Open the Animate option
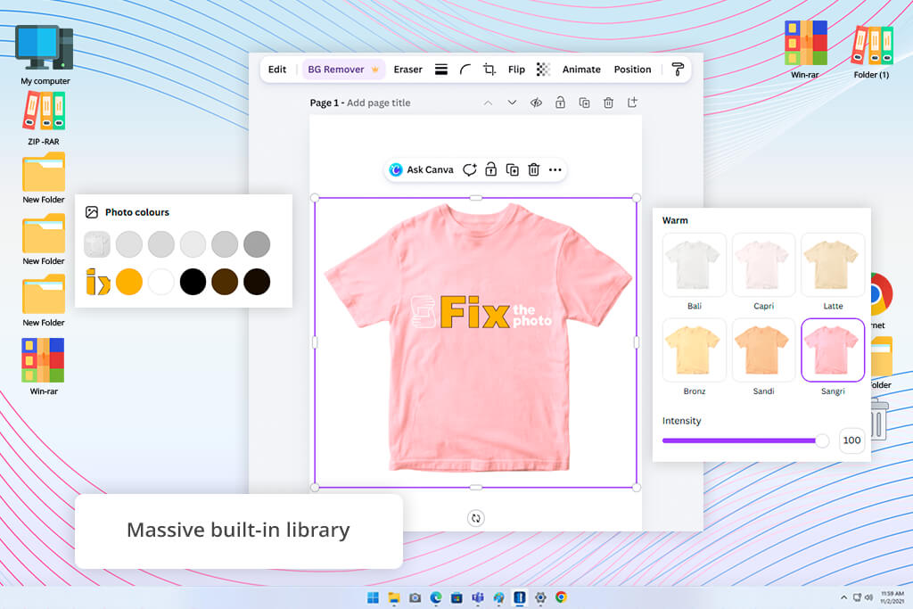Screen dimensions: 913x609 [x=581, y=70]
